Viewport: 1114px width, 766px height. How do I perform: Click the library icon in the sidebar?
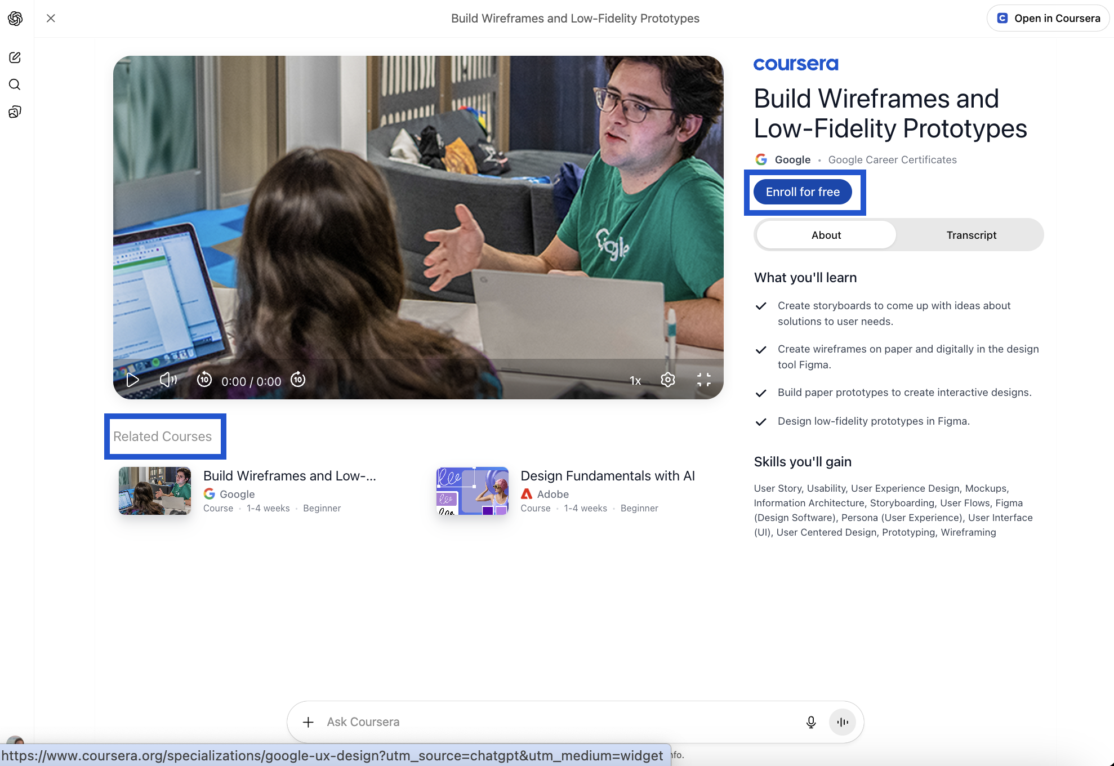click(x=15, y=112)
